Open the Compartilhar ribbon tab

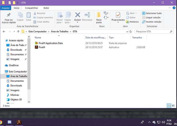32,8
